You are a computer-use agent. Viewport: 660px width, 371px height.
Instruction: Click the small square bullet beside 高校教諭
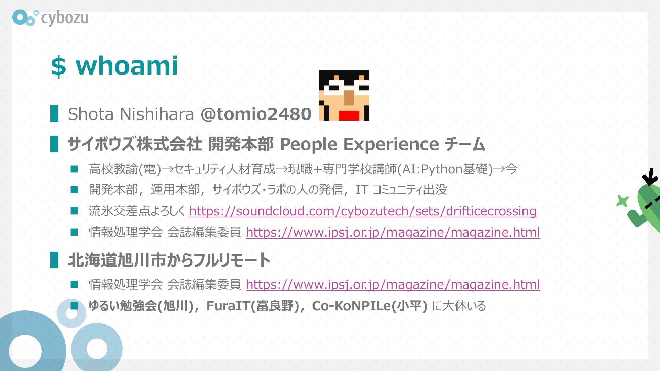75,169
